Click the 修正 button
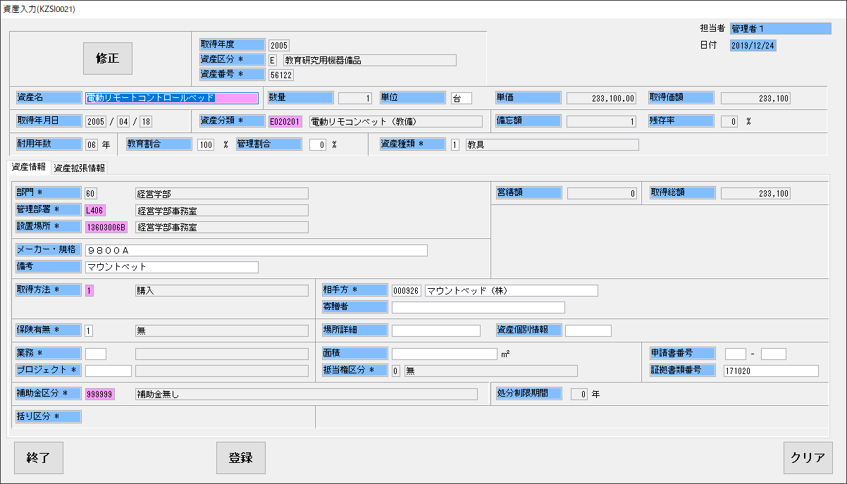Viewport: 847px width, 484px height. point(107,58)
